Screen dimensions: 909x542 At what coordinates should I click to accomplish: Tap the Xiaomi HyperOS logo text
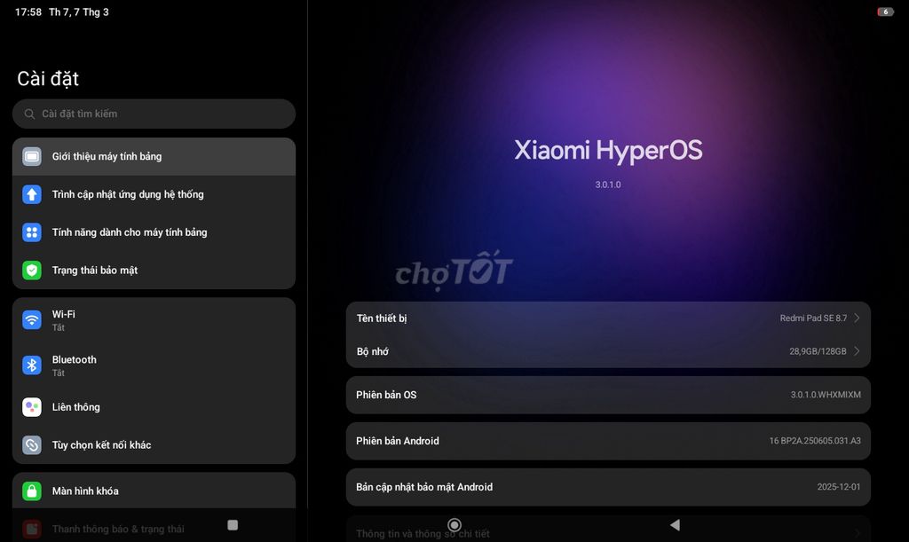tap(608, 151)
